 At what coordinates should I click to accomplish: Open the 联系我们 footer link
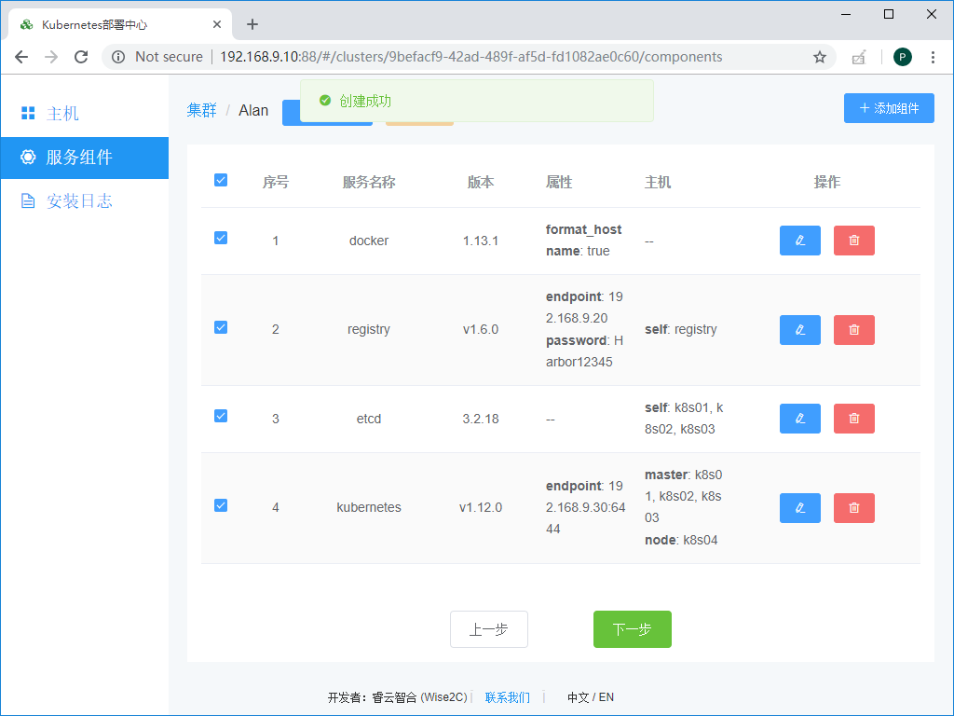pyautogui.click(x=507, y=696)
